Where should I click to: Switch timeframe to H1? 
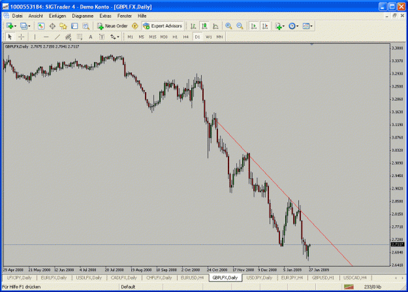(175, 37)
